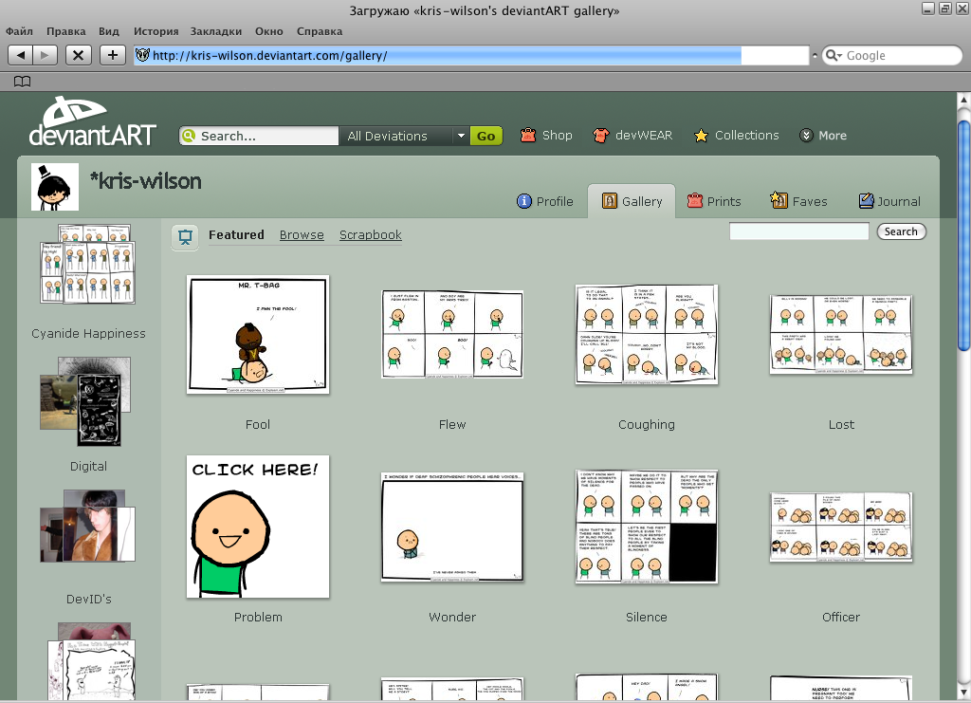The height and width of the screenshot is (703, 971).
Task: Click the green search icon in deviantART search
Action: pos(189,136)
